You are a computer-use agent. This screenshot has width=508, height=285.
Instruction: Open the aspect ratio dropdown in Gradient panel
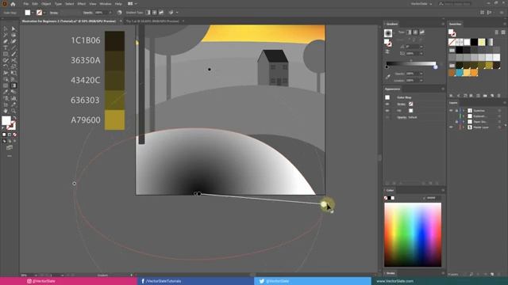click(x=421, y=53)
